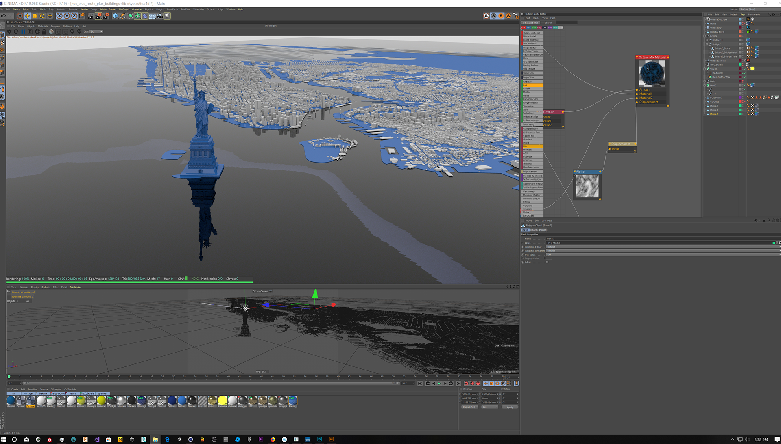The height and width of the screenshot is (444, 781).
Task: Open Live Viewer settings gear
Action: [37, 31]
